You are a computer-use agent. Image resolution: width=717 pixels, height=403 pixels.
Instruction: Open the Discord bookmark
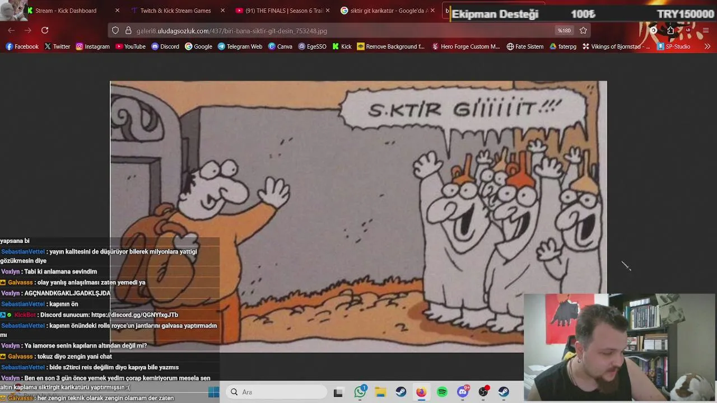tap(165, 46)
